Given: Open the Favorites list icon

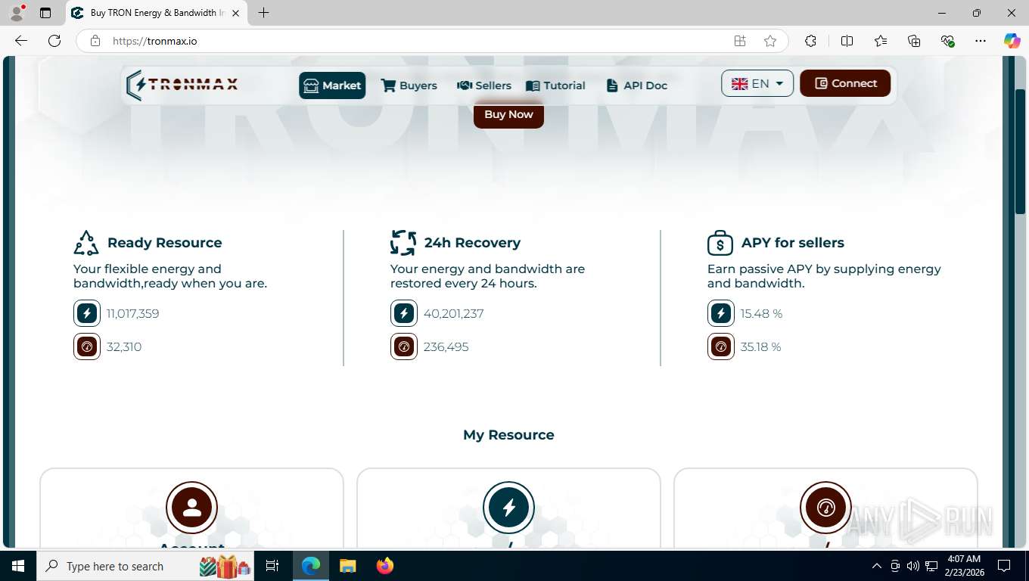Looking at the screenshot, I should click(x=881, y=41).
